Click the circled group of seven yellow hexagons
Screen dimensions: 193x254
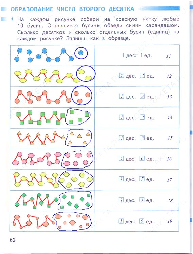click(76, 180)
